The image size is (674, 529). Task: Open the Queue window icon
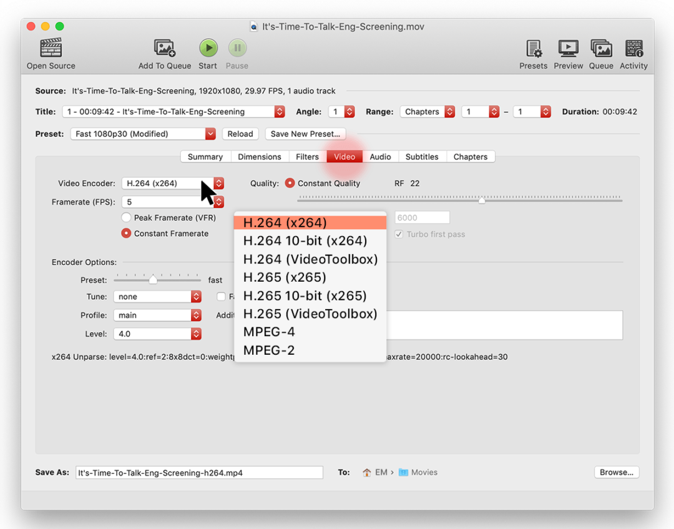coord(601,47)
